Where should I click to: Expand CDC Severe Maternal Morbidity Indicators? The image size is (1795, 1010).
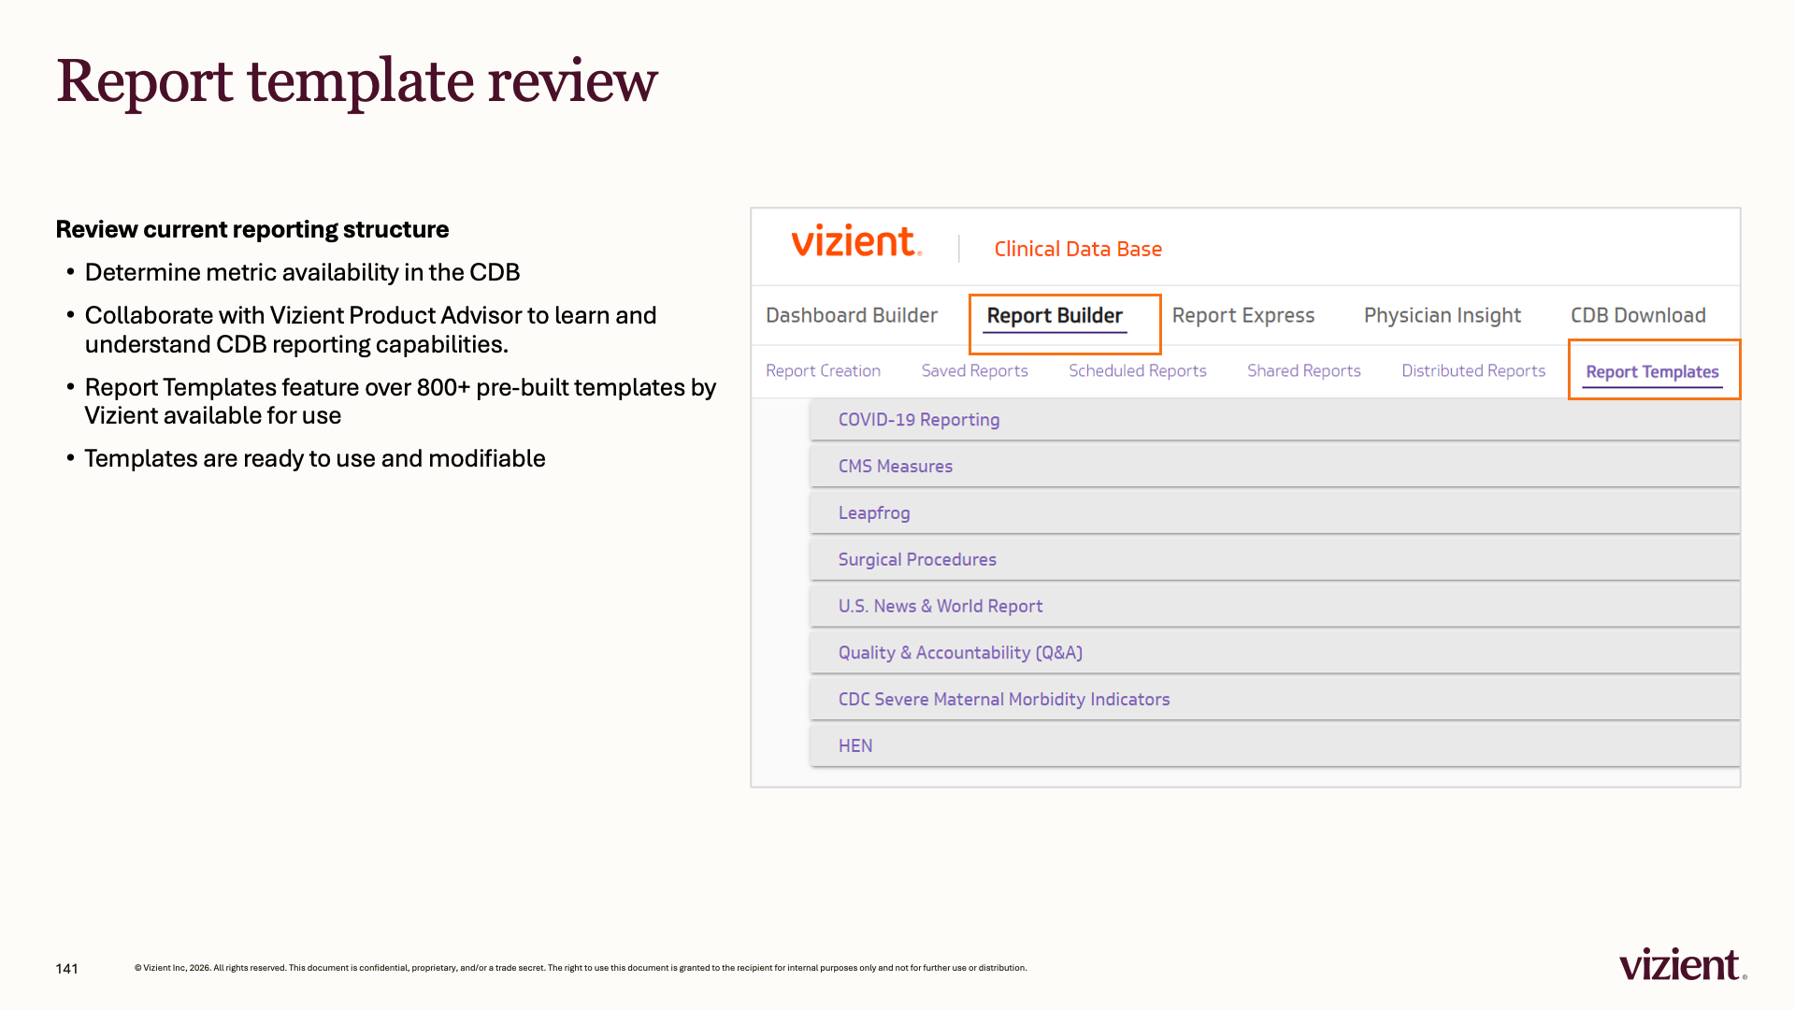1275,700
